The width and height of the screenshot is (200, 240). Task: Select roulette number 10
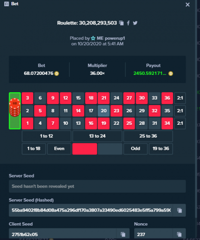[65, 123]
